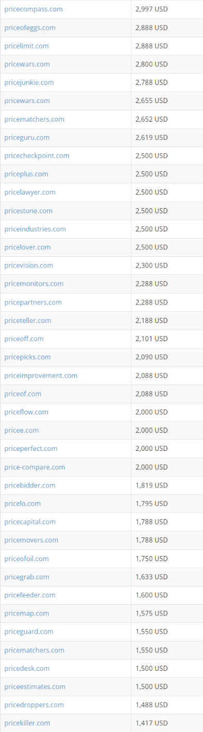Click the priceofeggs.com domain link
Viewport: 203px width, 732px height.
(x=30, y=27)
